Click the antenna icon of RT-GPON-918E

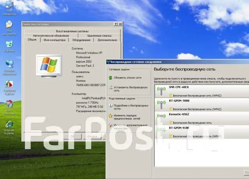pos(161,132)
